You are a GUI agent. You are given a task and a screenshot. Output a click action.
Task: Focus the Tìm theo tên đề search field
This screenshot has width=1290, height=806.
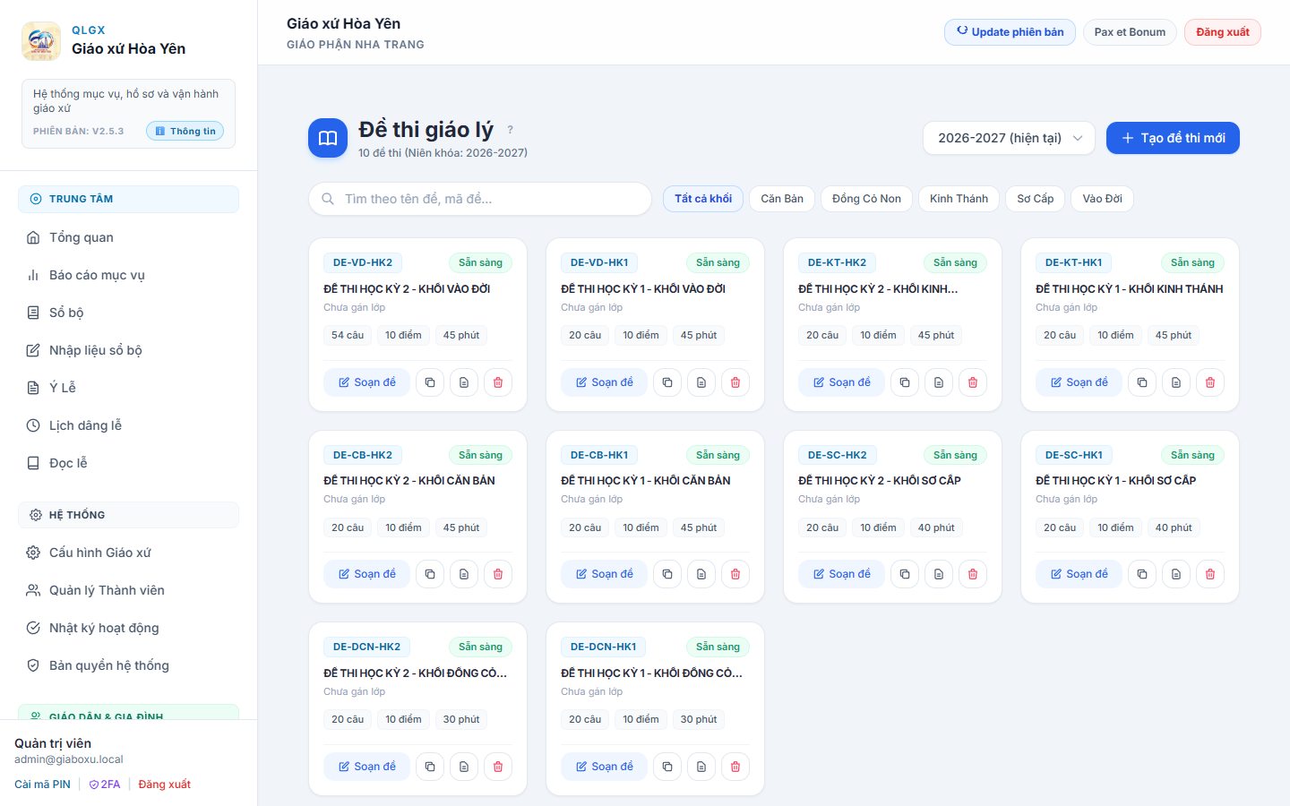480,199
